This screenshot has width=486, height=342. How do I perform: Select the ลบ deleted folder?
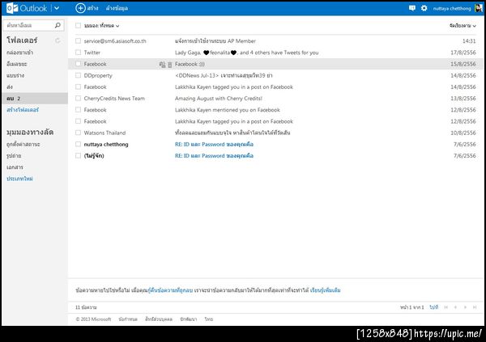click(x=34, y=99)
